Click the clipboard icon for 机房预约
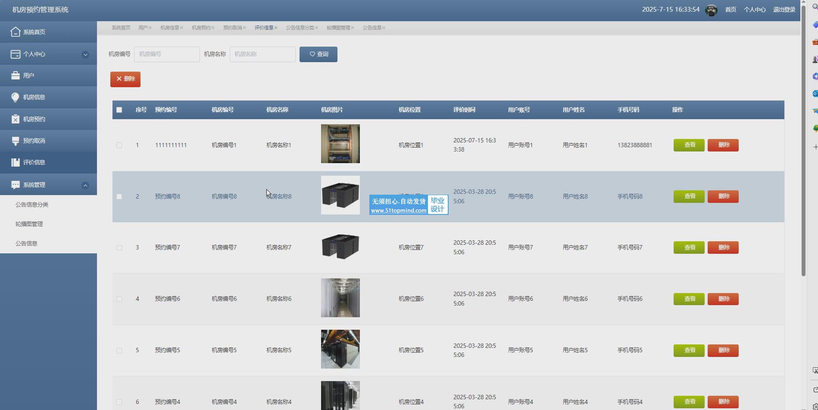The image size is (818, 410). point(16,119)
